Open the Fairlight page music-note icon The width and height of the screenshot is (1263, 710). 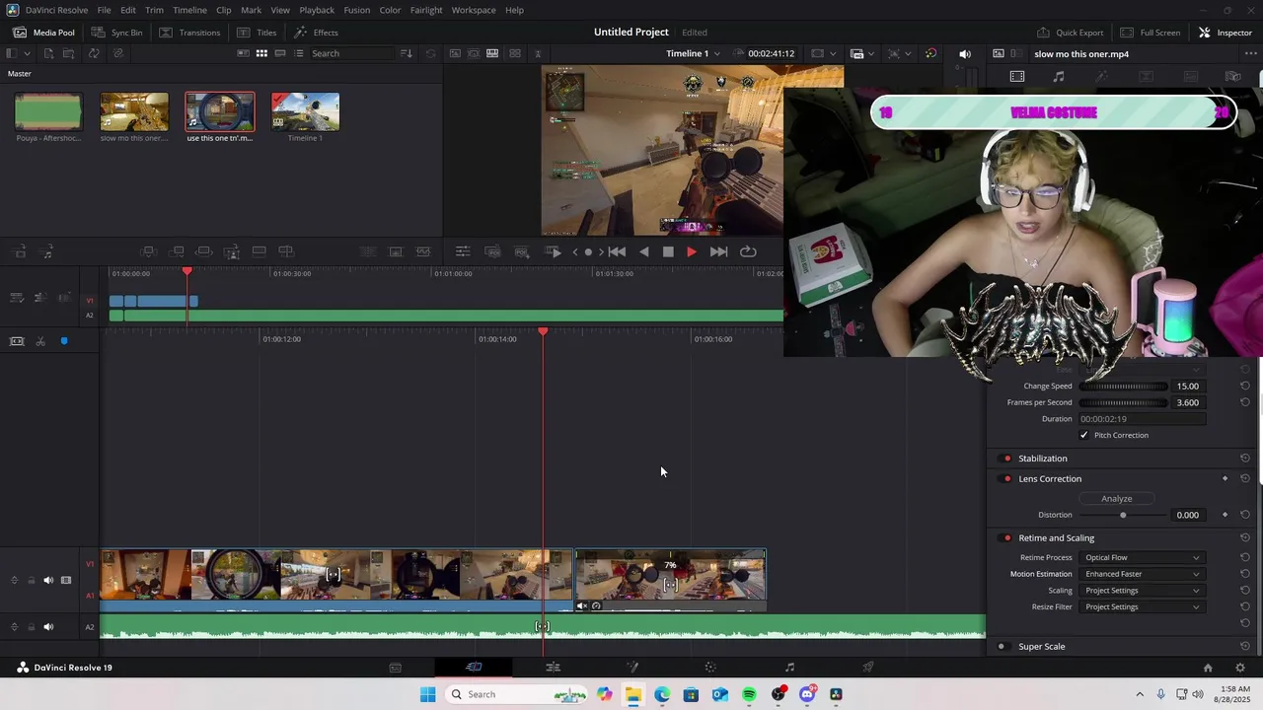pos(789,668)
